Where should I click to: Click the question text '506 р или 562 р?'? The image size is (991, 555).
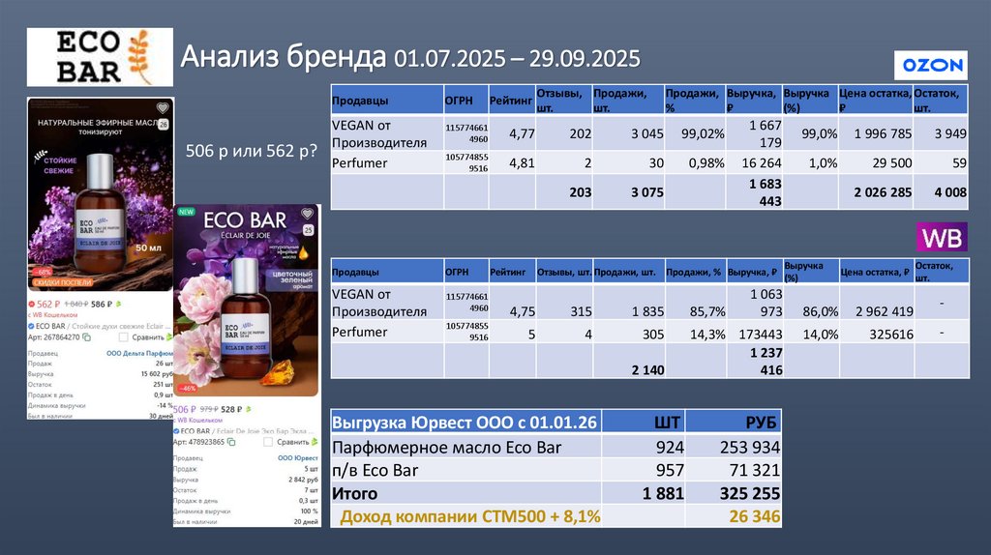click(x=252, y=151)
